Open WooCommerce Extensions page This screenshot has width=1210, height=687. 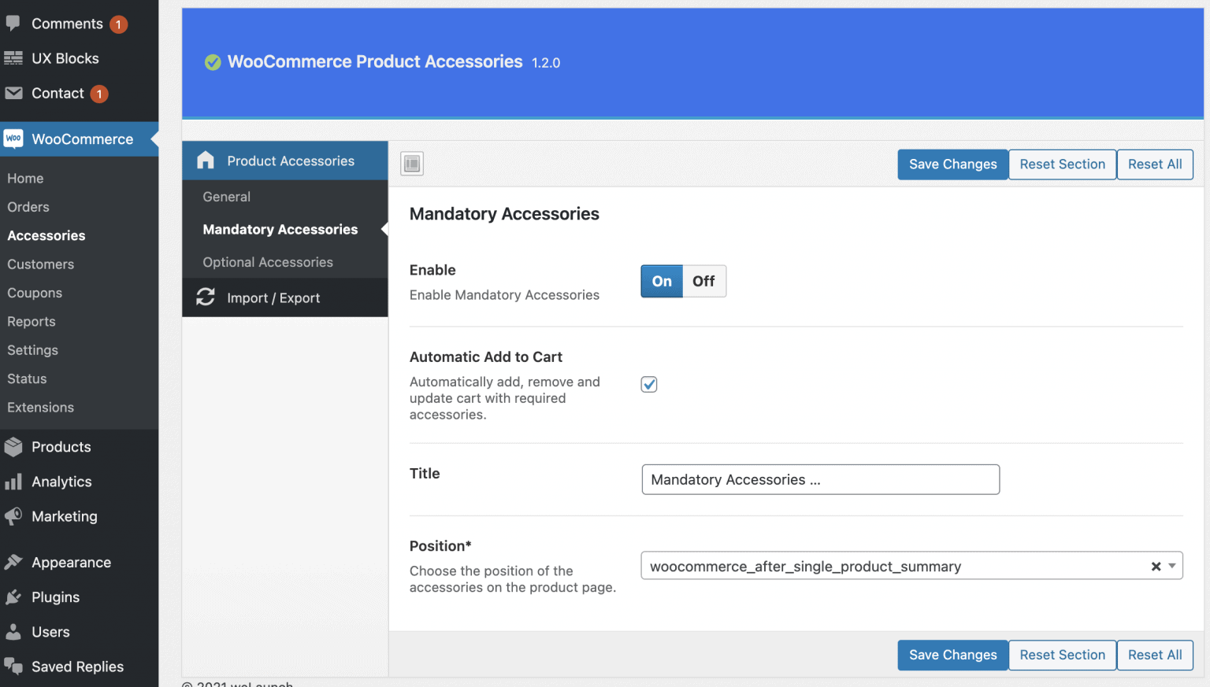(41, 407)
